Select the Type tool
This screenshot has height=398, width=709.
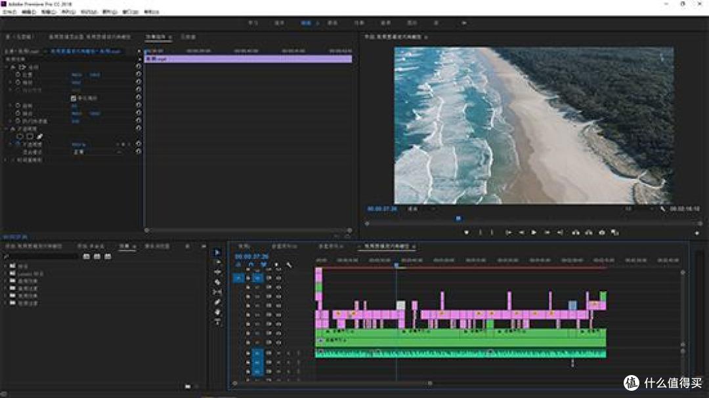pos(218,322)
